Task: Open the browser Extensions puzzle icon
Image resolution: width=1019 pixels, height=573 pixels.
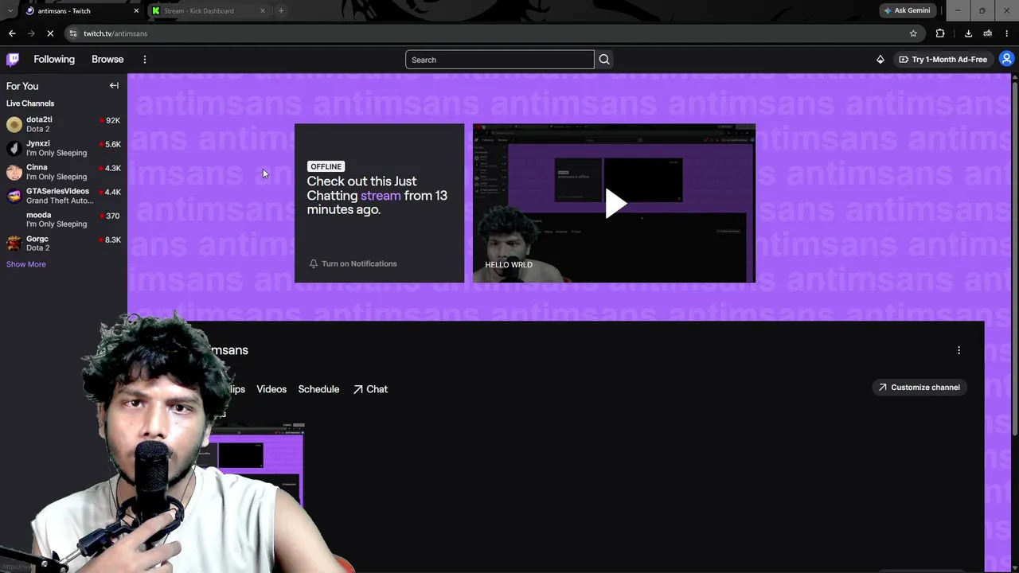Action: point(940,33)
